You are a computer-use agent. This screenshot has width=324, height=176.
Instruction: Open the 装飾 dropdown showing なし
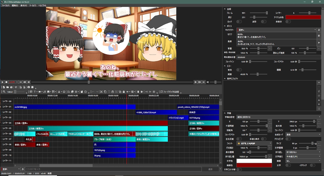[x=303, y=161]
